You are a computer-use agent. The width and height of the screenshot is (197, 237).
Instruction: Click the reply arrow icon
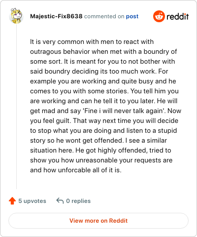coord(60,201)
